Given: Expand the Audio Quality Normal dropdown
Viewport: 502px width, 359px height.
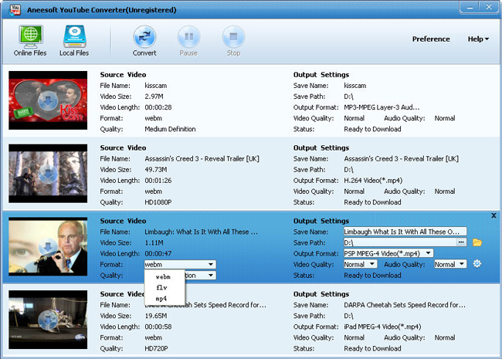Looking at the screenshot, I should [462, 264].
